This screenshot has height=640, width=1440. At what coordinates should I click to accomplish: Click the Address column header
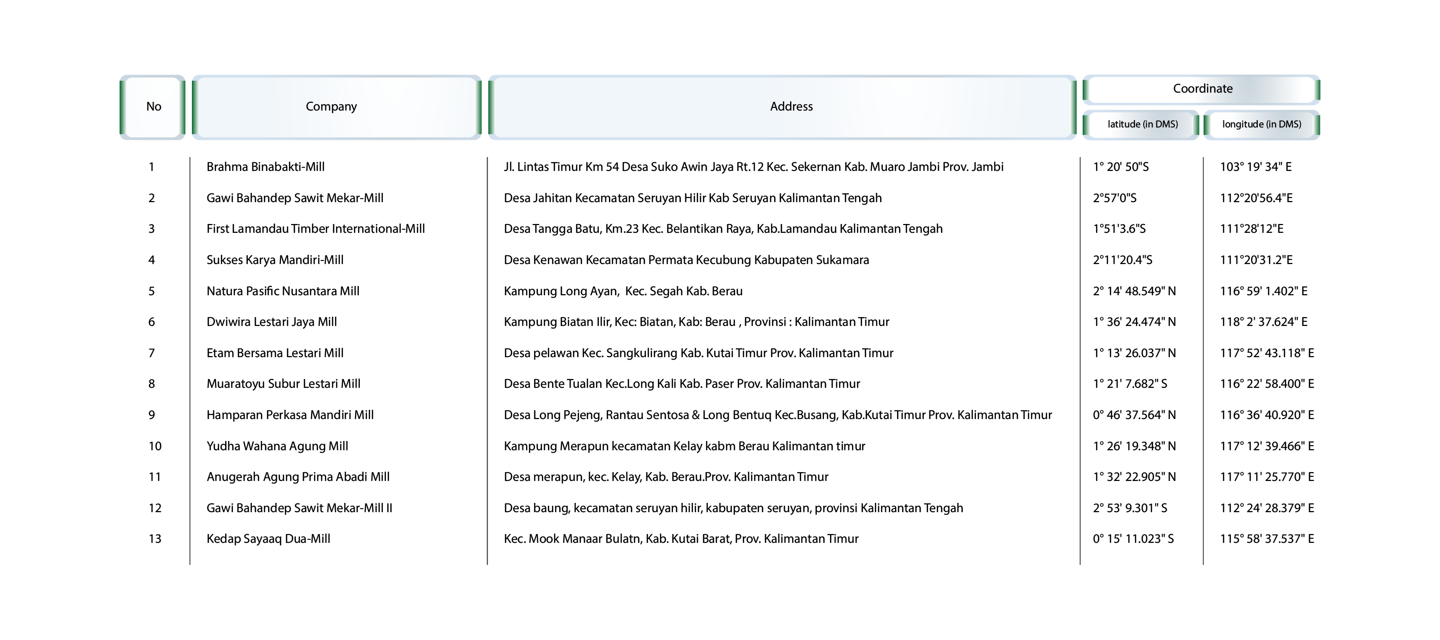(791, 107)
